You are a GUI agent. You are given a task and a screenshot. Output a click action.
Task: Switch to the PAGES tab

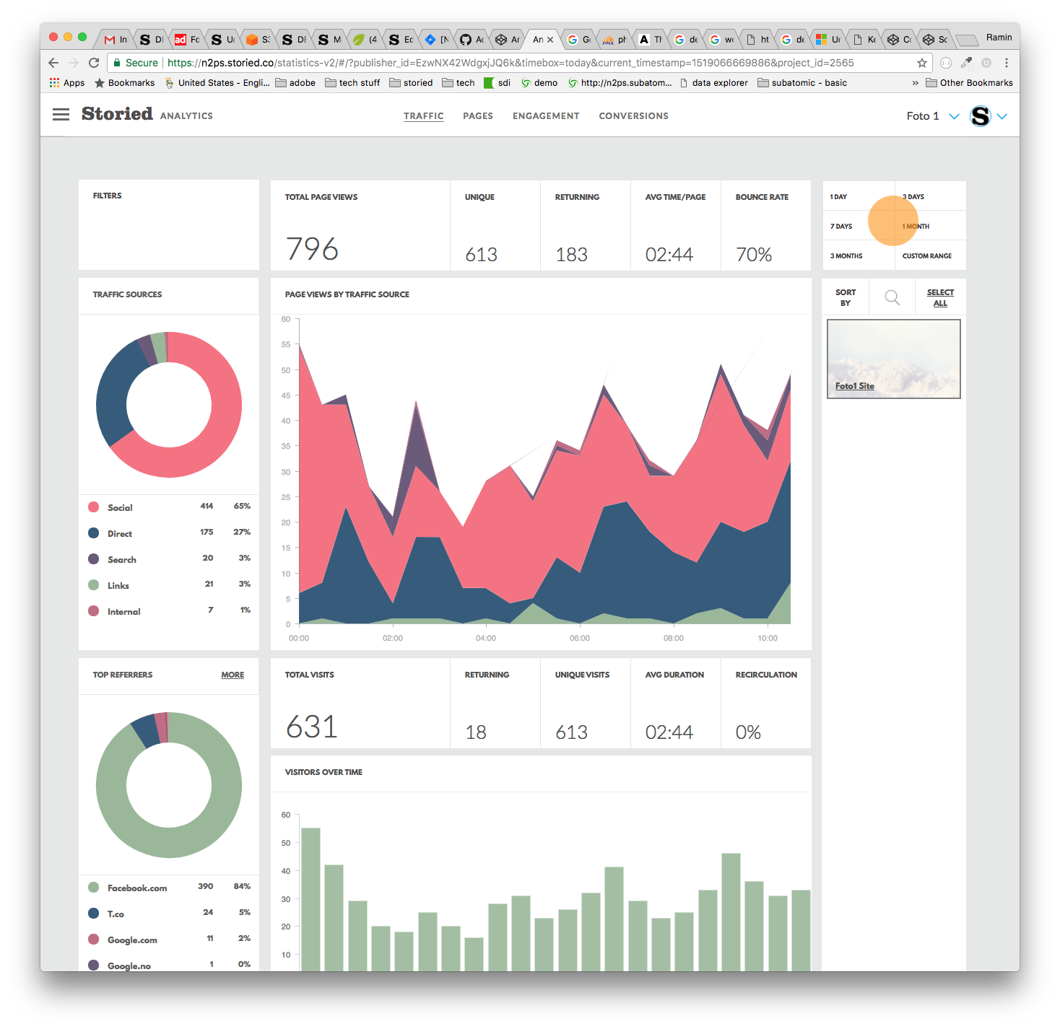[x=478, y=115]
